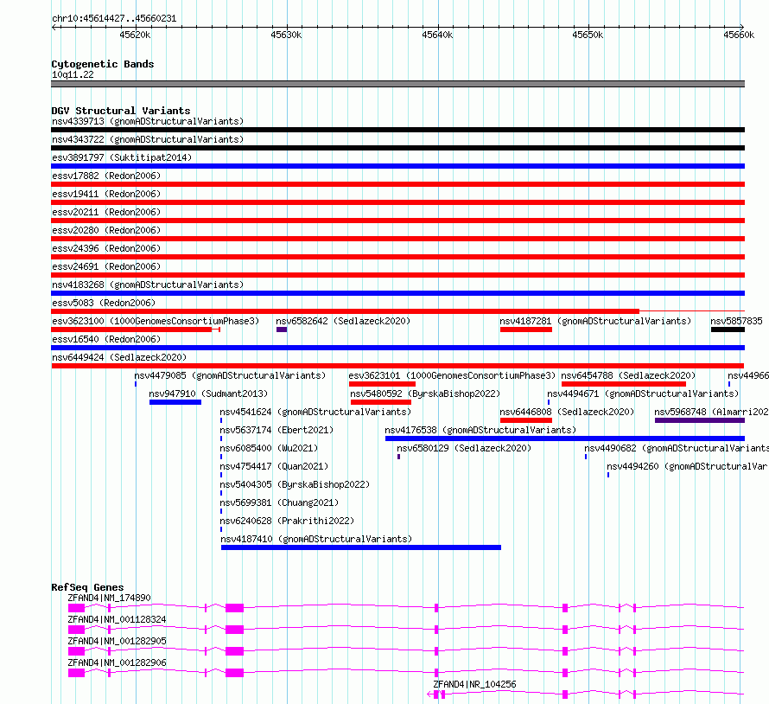Click esv3623100 1000GenomesConsortiumPhase3 label

point(156,321)
